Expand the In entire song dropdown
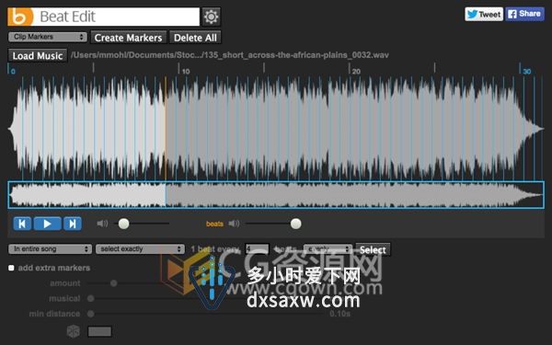 coord(50,249)
